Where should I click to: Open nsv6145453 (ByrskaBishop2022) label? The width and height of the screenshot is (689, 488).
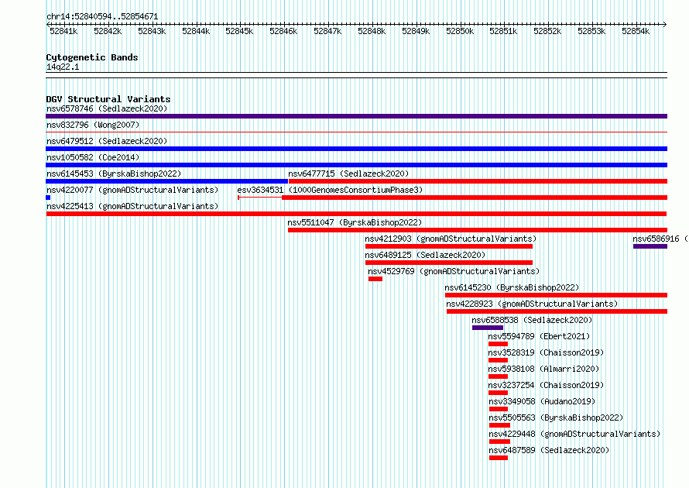click(x=114, y=174)
